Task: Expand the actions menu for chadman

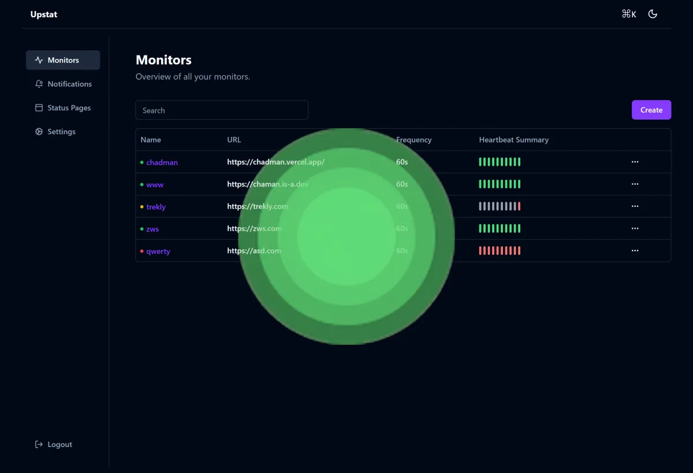Action: [635, 162]
